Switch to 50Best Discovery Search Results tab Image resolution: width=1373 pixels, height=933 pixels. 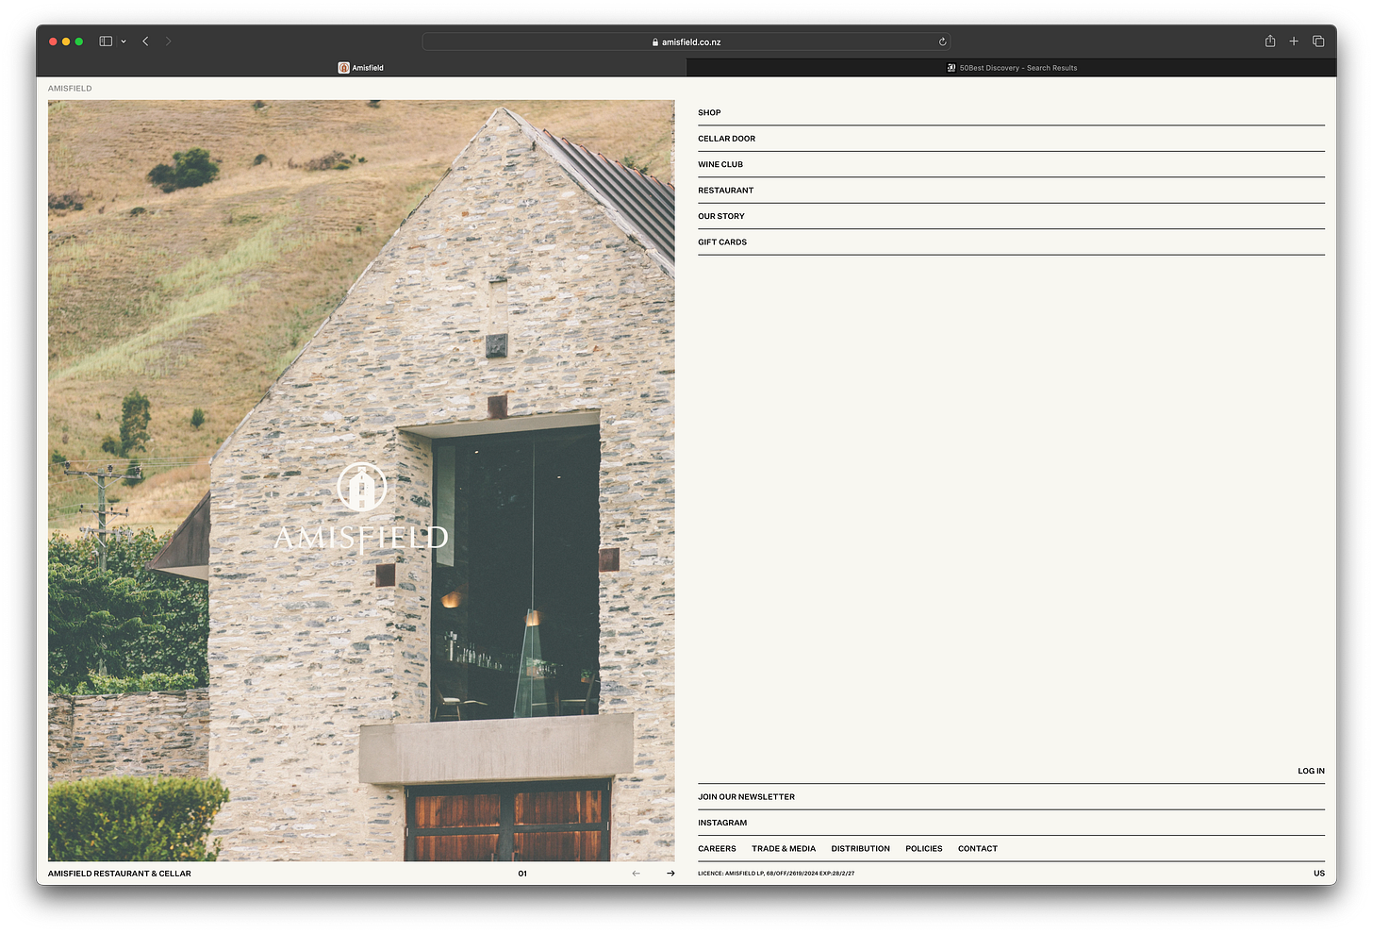coord(1012,68)
